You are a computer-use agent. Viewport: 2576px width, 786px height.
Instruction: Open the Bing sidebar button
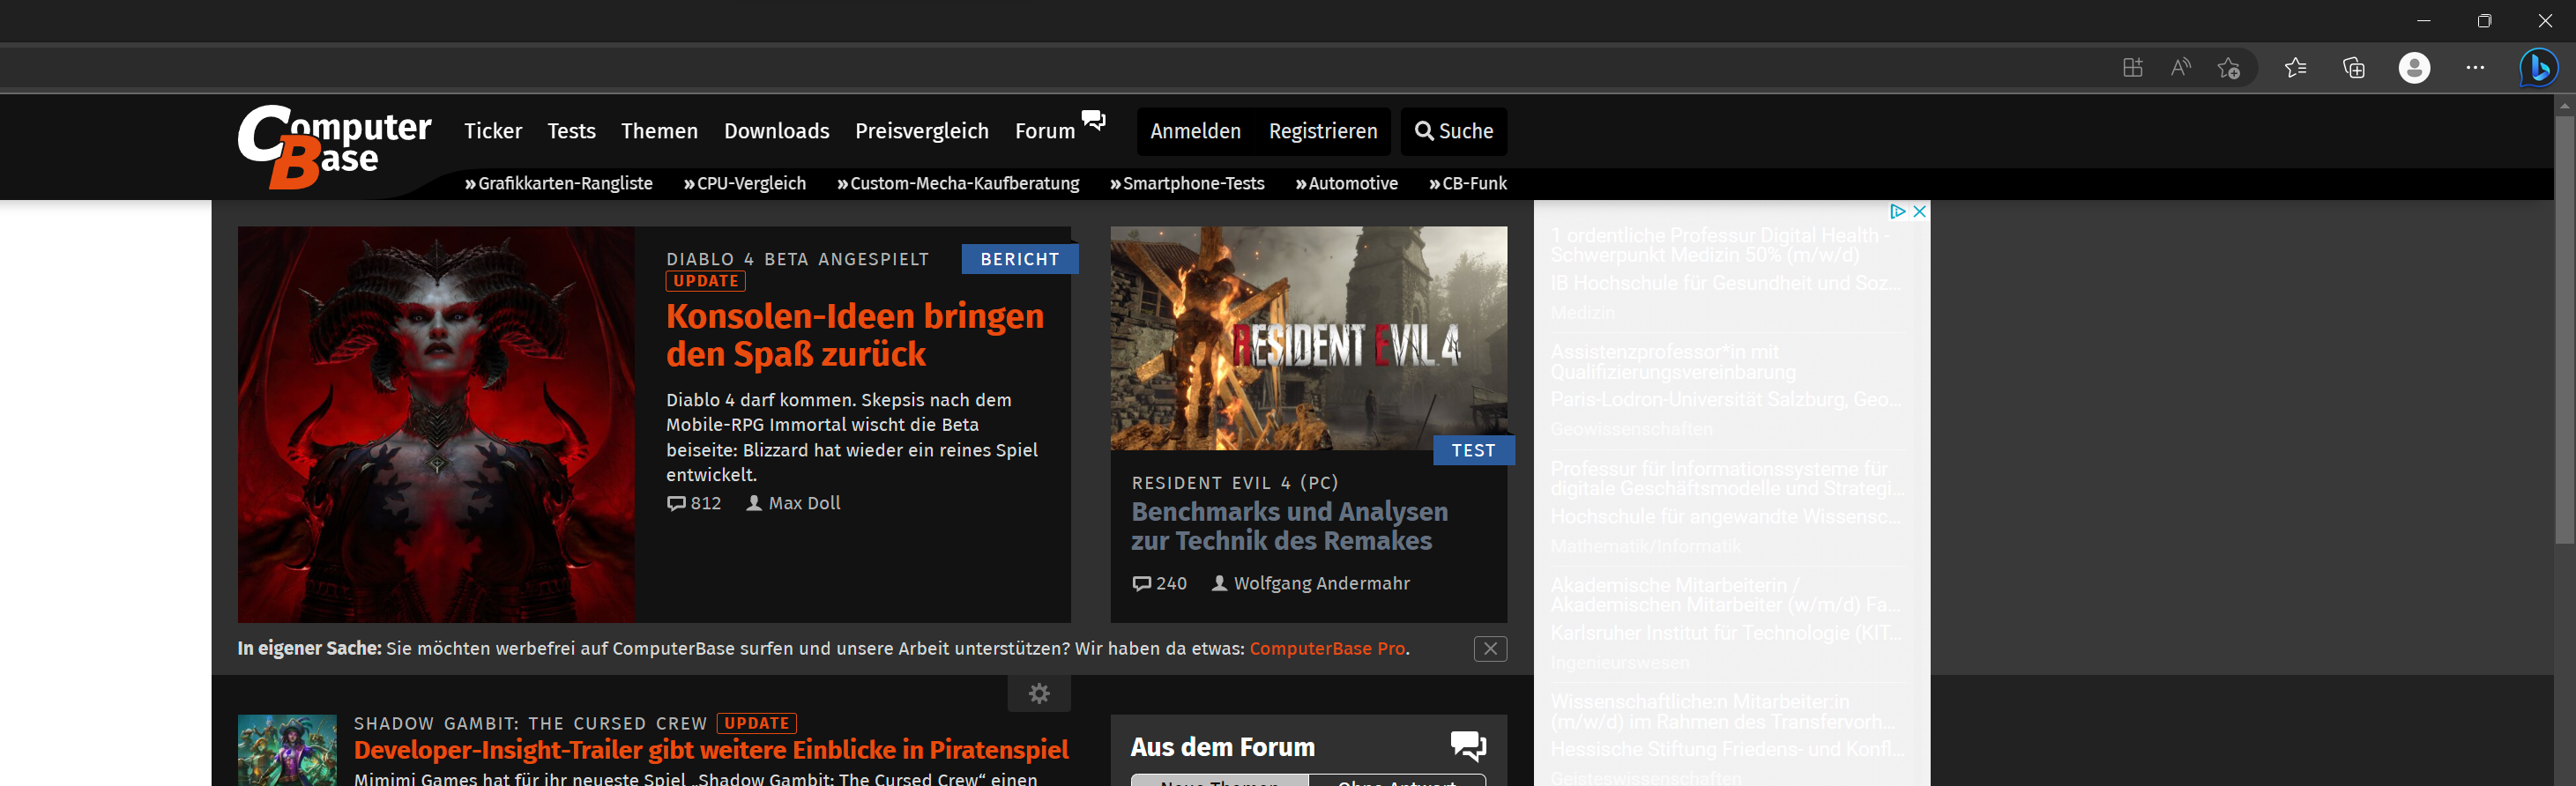coord(2538,68)
